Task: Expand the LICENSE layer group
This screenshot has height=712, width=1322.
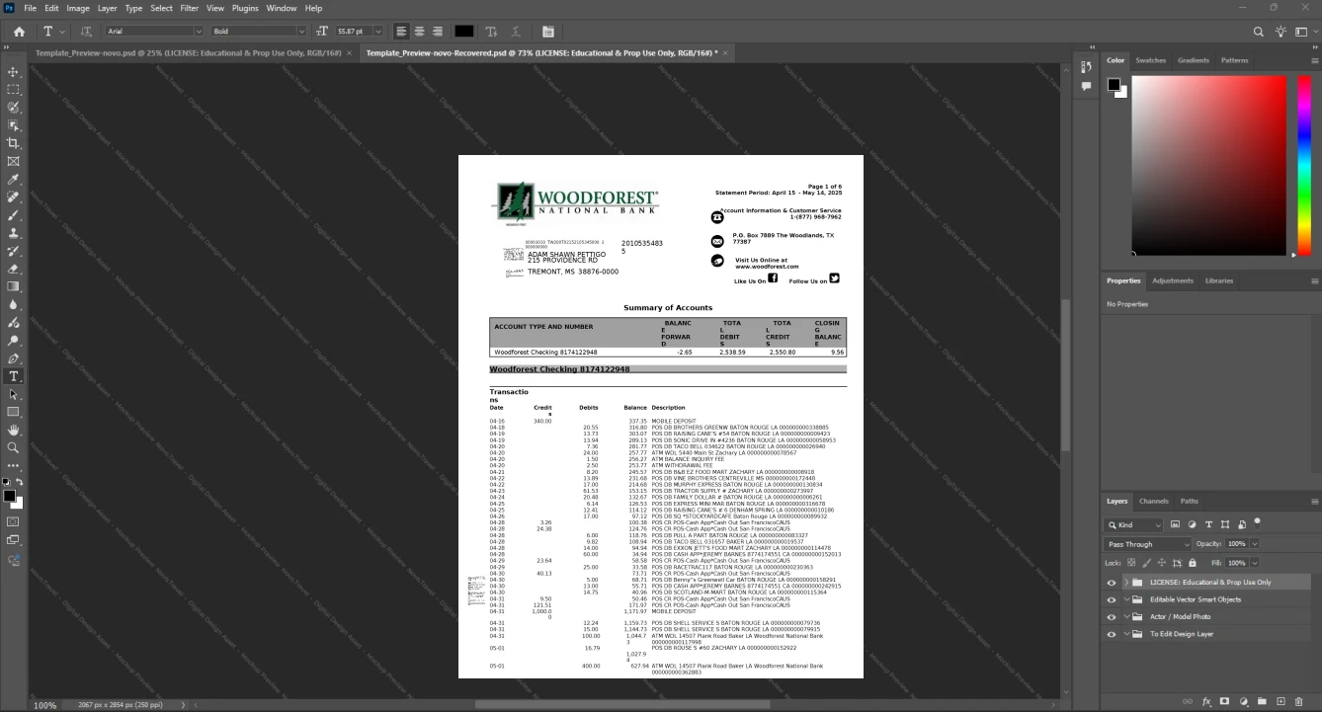Action: [1126, 583]
